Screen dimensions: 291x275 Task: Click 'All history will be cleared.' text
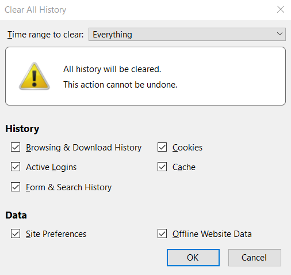tap(112, 69)
